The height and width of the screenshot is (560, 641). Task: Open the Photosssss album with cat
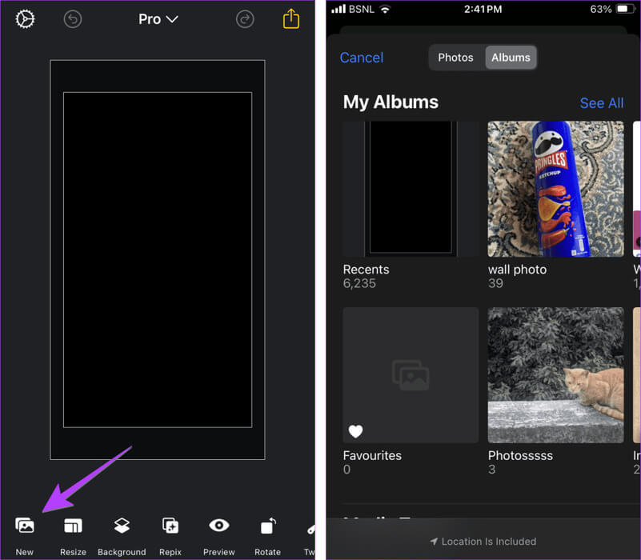(555, 375)
